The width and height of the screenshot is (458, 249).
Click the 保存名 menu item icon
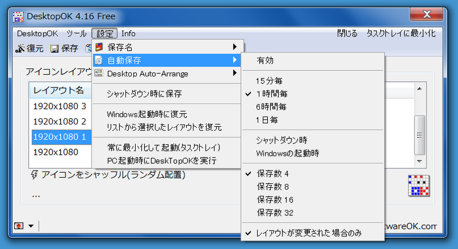click(99, 47)
